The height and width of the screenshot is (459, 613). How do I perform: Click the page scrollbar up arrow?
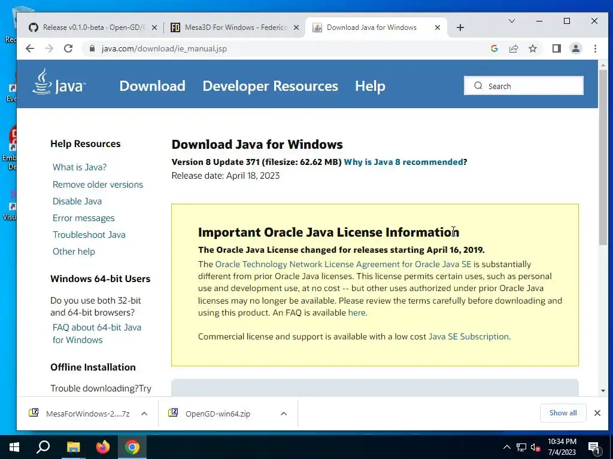(x=603, y=65)
